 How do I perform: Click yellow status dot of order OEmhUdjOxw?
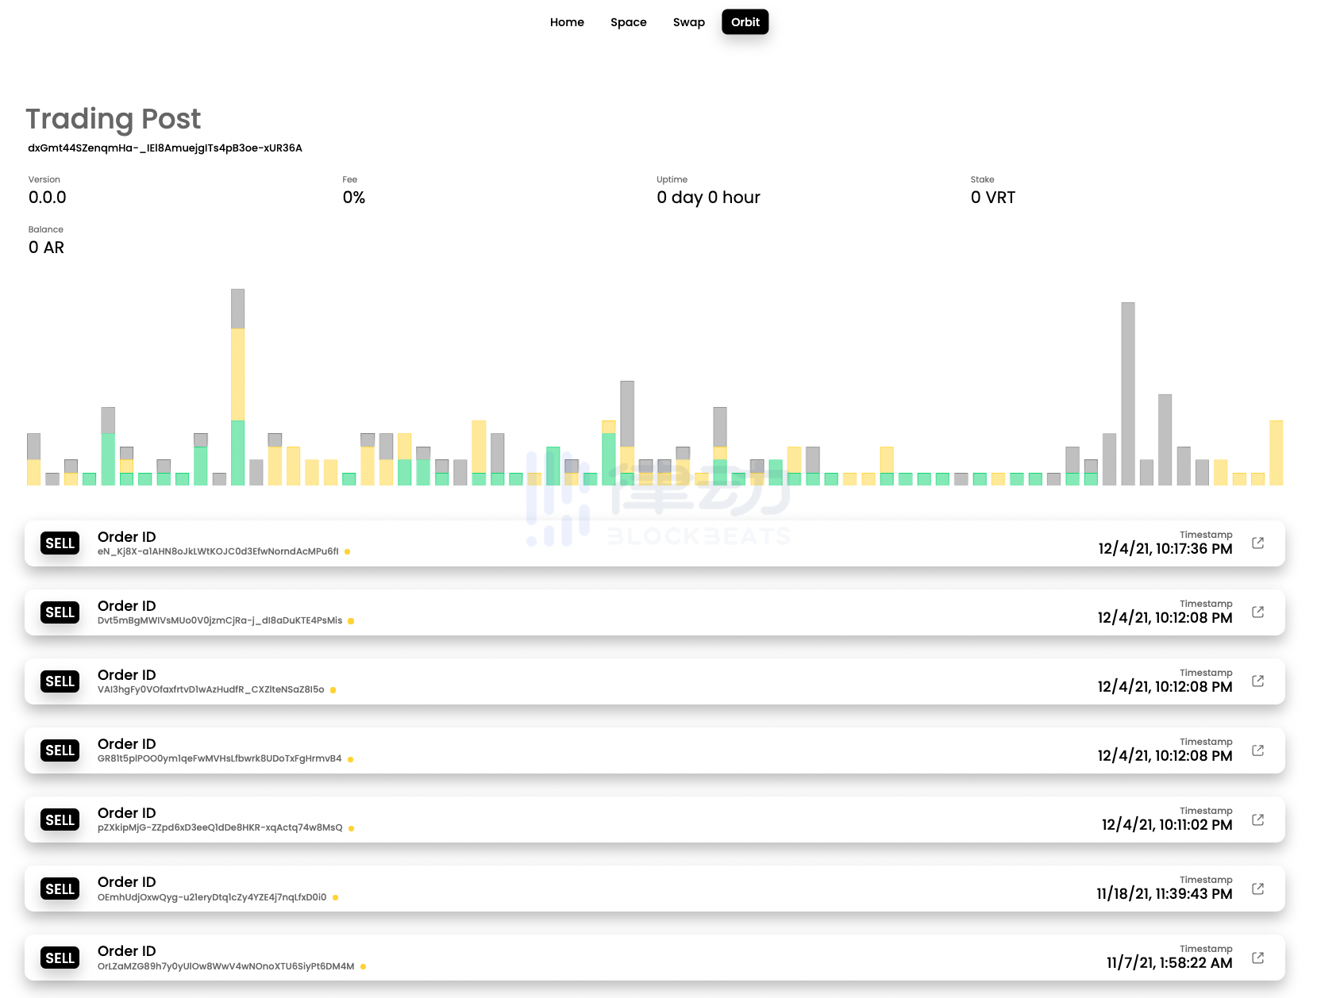click(x=335, y=897)
